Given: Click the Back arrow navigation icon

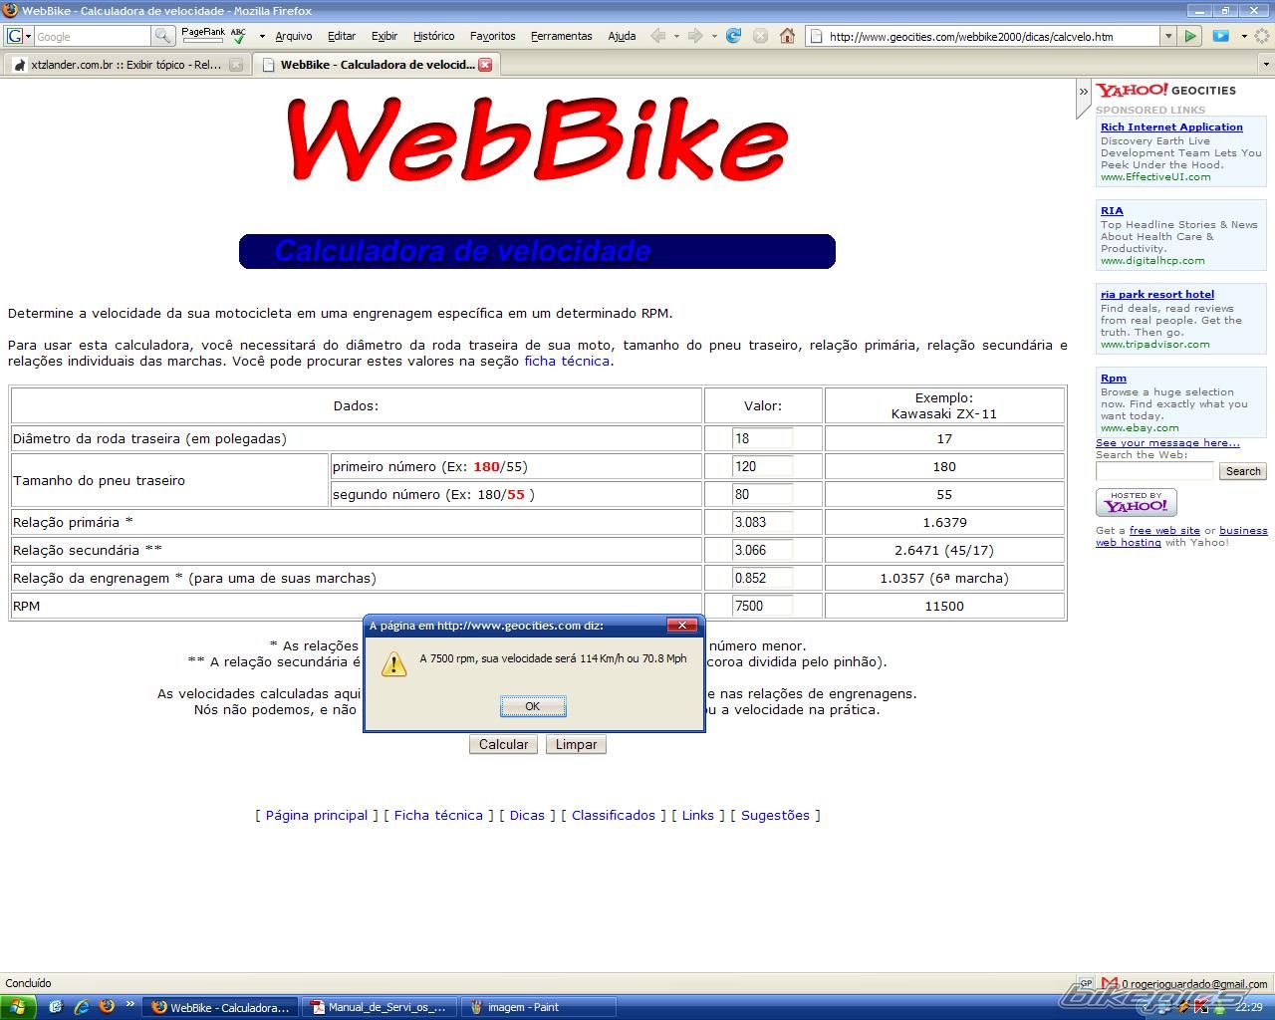Looking at the screenshot, I should [657, 36].
